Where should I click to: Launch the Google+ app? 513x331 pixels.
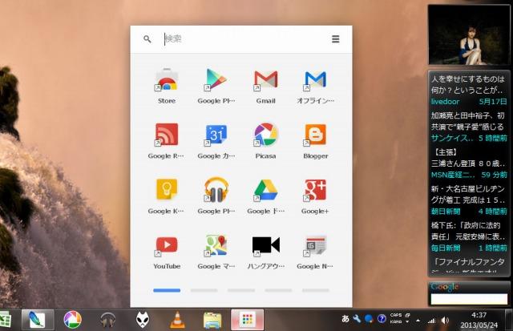click(315, 190)
